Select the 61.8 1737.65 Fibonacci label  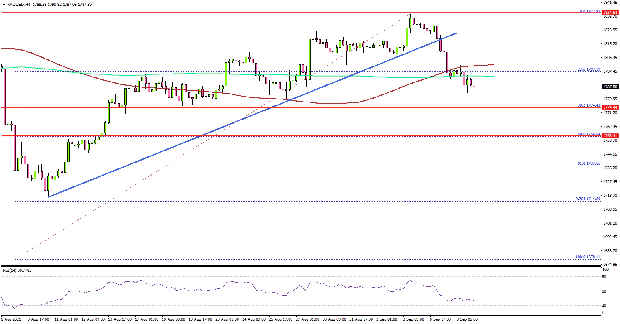point(589,163)
